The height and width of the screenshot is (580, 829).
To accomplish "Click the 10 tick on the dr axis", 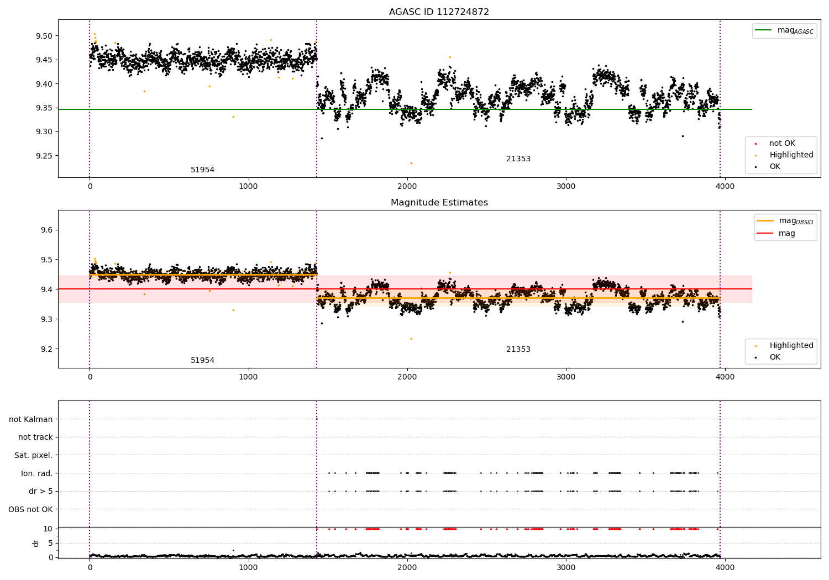I will (x=48, y=529).
